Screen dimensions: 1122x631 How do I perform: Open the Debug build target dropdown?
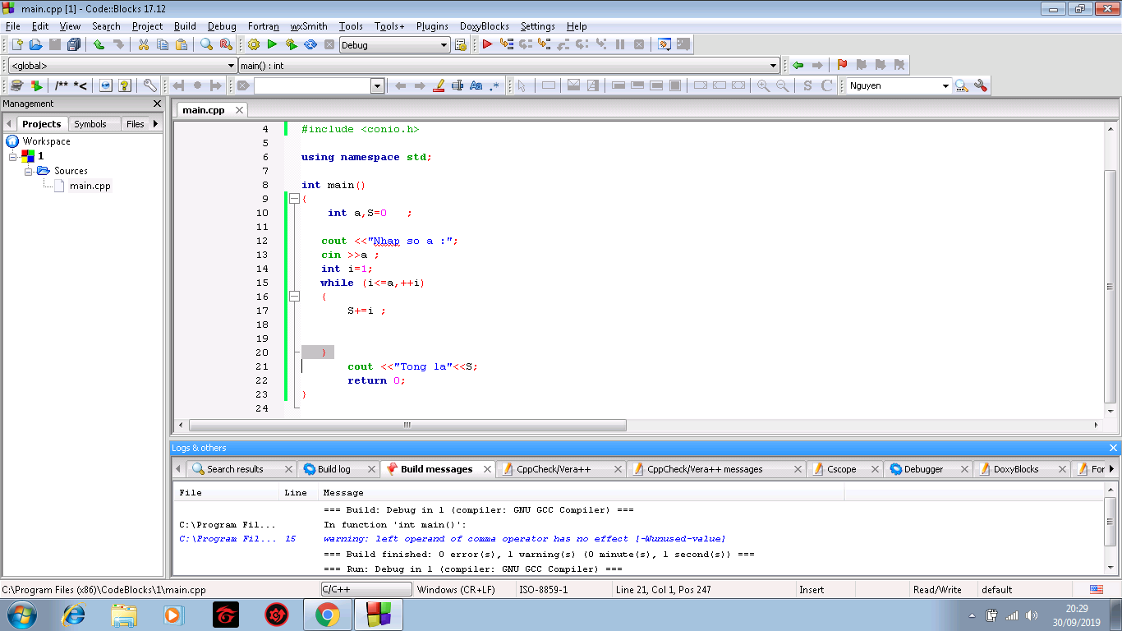click(x=444, y=45)
